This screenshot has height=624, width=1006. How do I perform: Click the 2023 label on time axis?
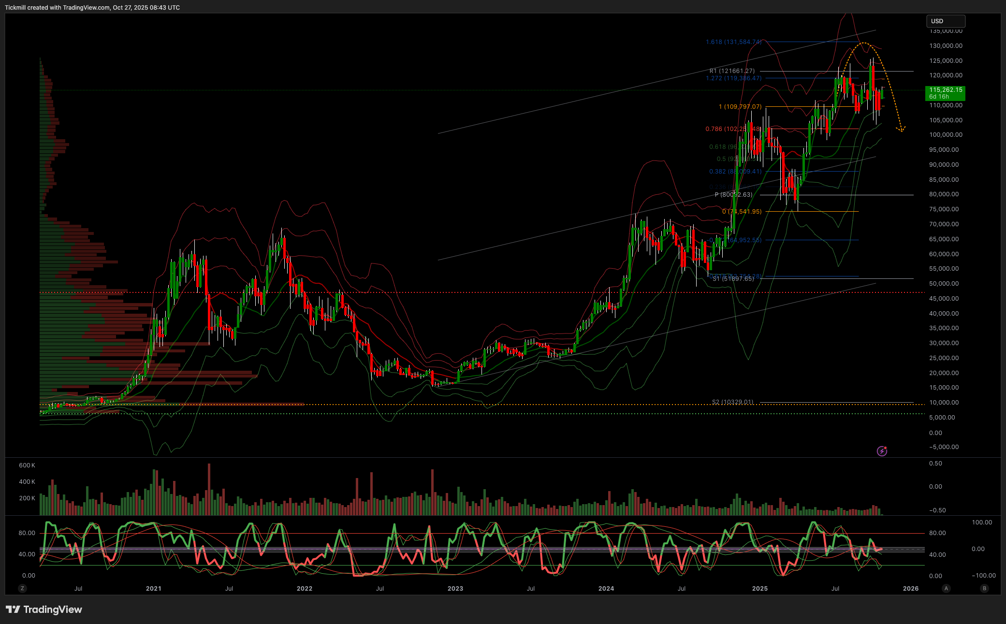pos(455,588)
